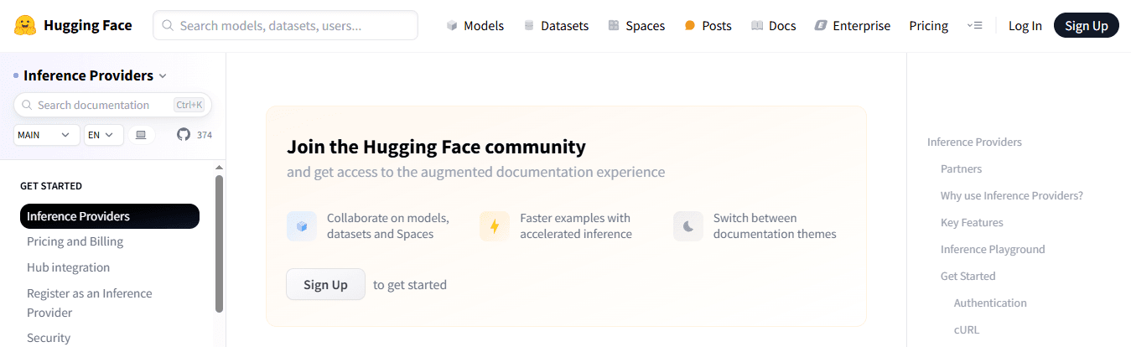Click the GitHub star count 374

[205, 134]
